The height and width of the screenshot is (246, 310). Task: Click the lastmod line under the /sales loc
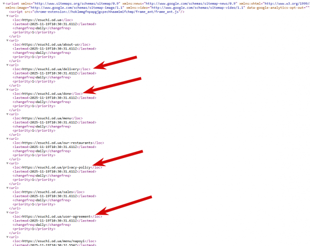pyautogui.click(x=54, y=196)
